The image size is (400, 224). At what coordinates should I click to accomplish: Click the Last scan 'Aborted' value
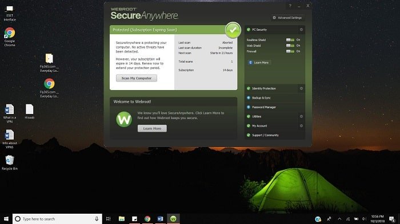[227, 43]
